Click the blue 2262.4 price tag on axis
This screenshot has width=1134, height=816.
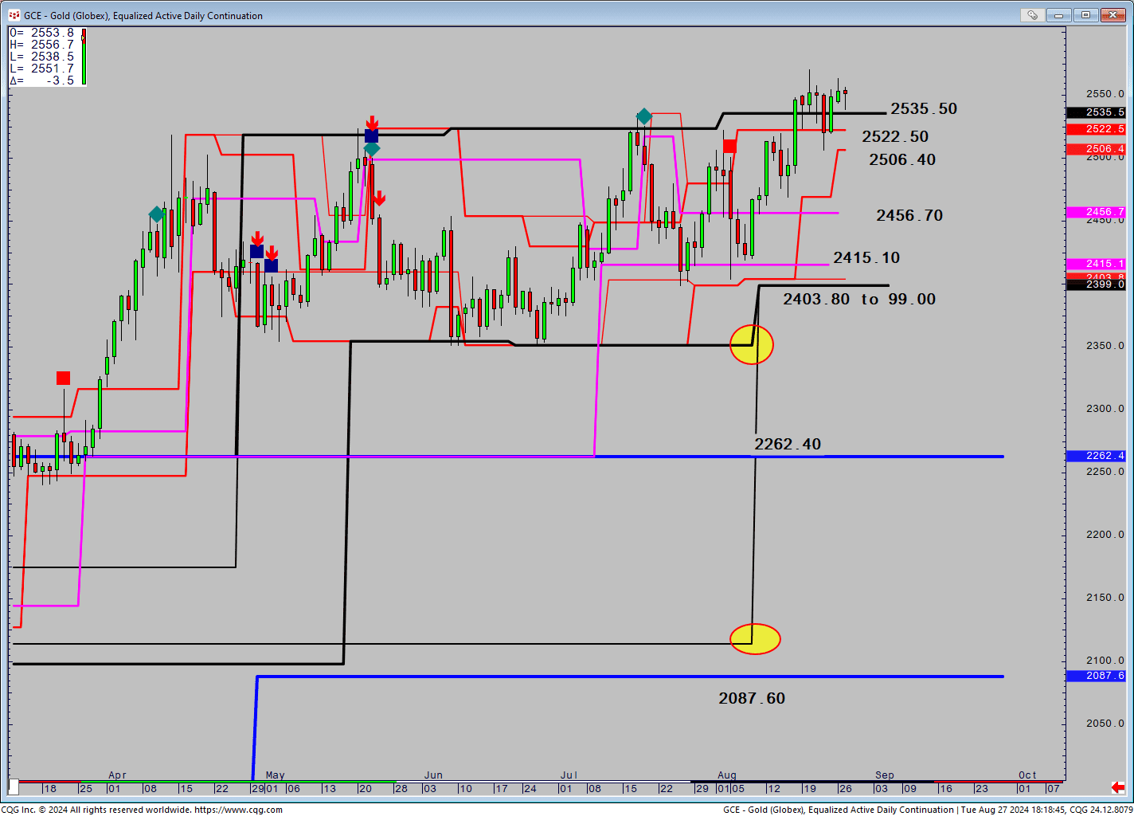pos(1096,456)
